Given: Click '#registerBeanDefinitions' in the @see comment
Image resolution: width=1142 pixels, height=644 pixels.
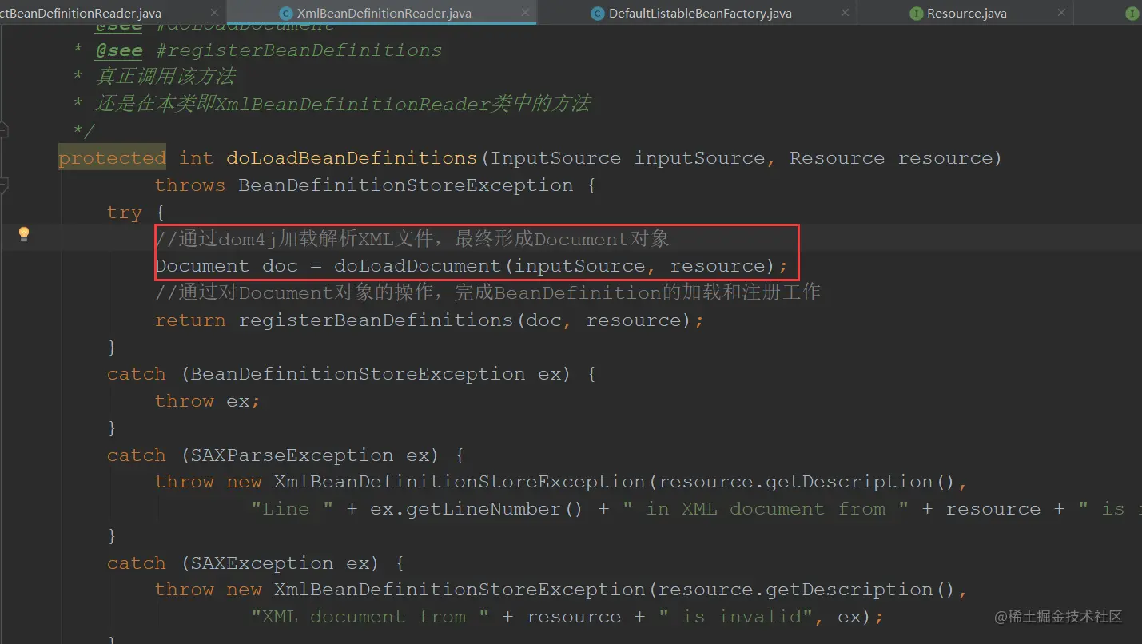Looking at the screenshot, I should coord(299,50).
